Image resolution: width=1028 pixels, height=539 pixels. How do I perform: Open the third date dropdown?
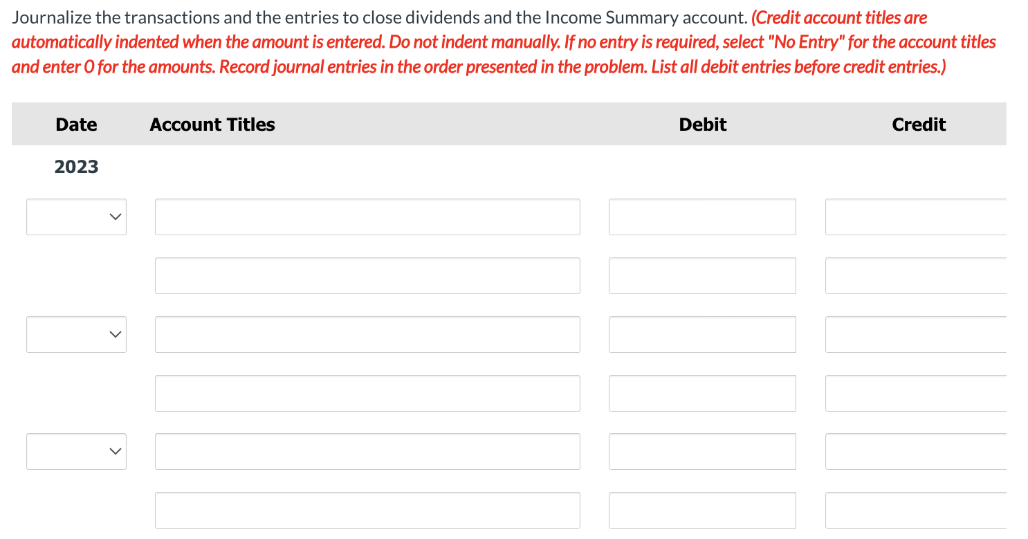[x=76, y=451]
